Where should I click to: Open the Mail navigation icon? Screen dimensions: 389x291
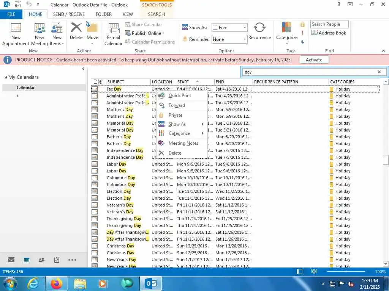coord(11,260)
